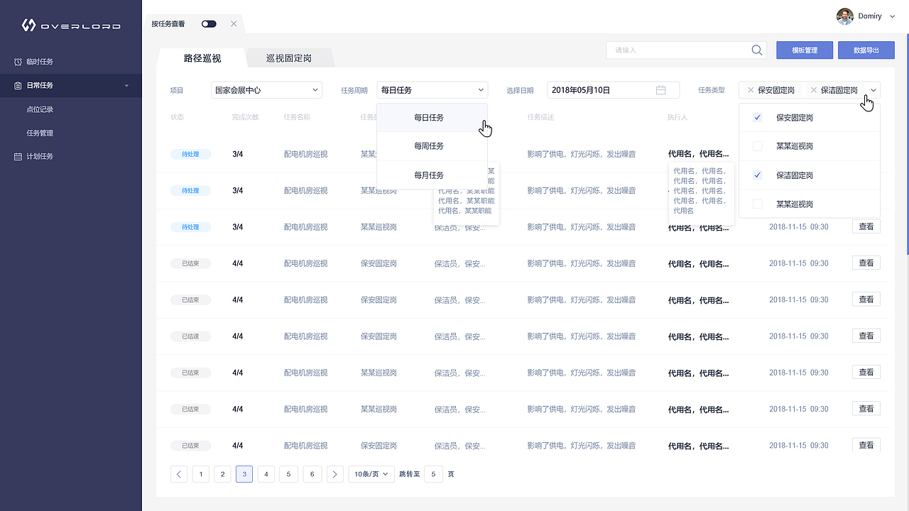
Task: Click the 状态 column header
Action: [177, 117]
